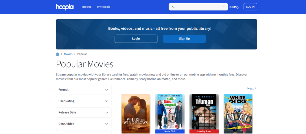Click the hoopla logo
306x134 pixels.
(65, 7)
